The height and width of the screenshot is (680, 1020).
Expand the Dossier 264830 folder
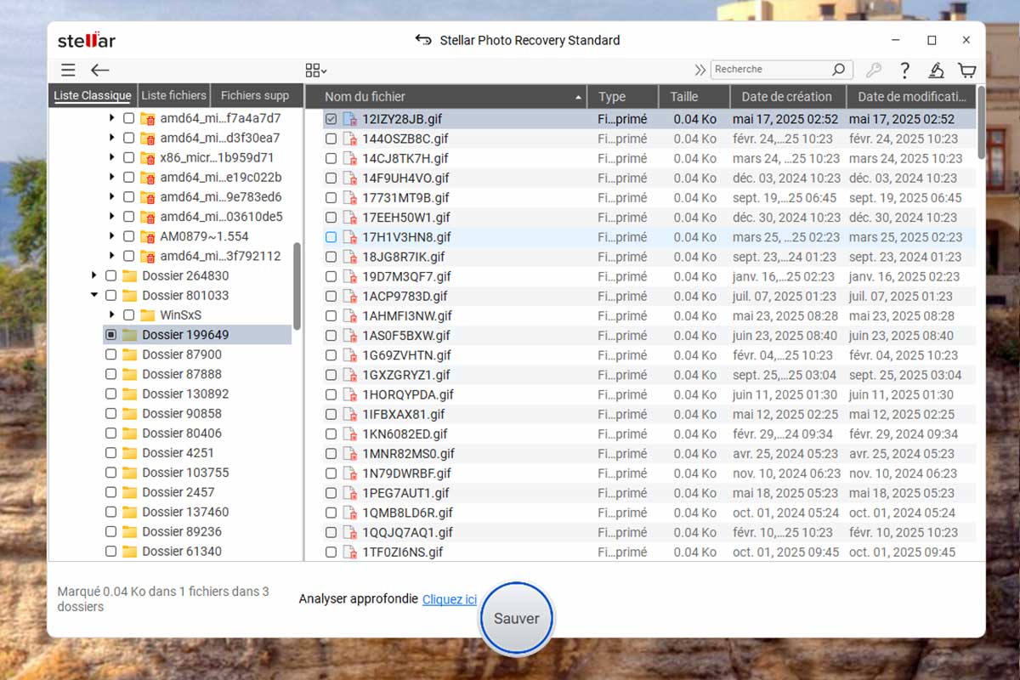tap(93, 275)
